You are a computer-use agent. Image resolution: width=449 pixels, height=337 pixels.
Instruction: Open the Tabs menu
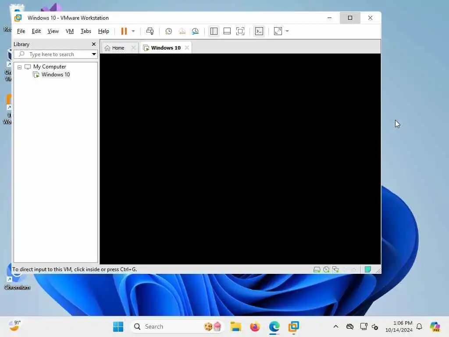pyautogui.click(x=86, y=31)
